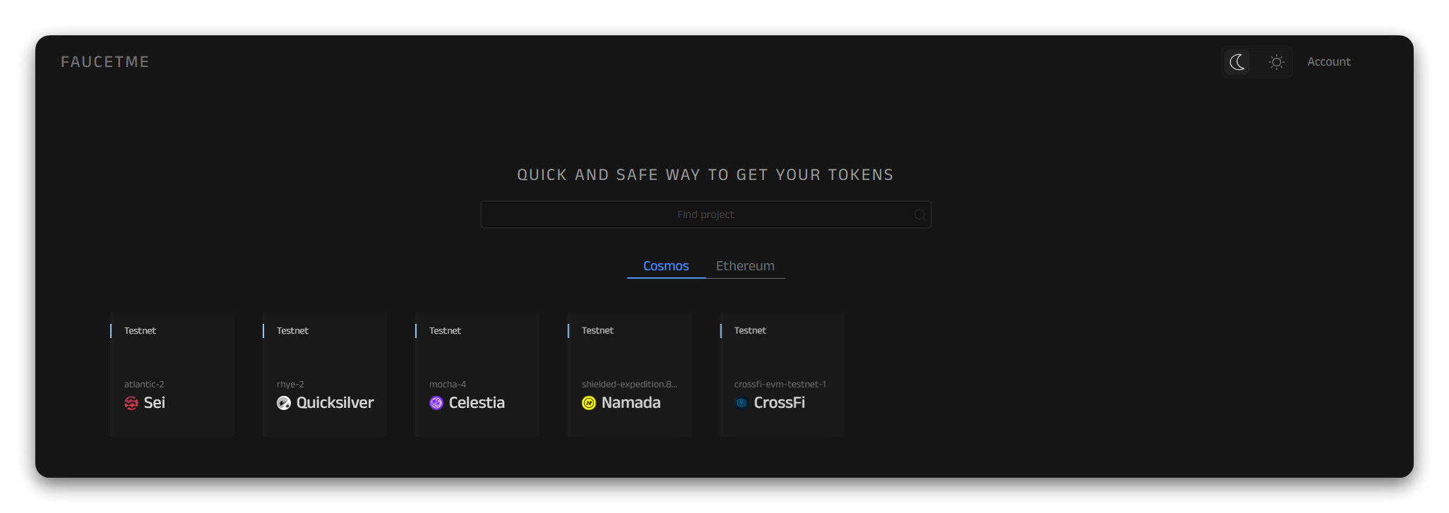Switch to the Ethereum tab

click(745, 266)
